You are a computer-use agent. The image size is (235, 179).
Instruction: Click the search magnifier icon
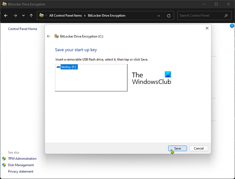click(x=226, y=16)
